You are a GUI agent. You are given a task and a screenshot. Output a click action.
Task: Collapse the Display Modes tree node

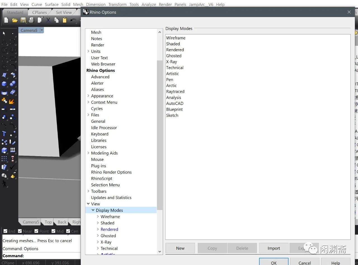[93, 210]
